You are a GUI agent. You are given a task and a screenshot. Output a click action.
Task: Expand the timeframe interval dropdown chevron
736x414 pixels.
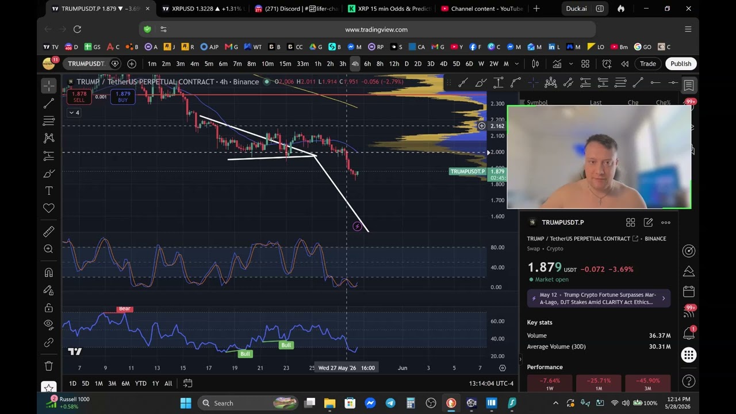(517, 64)
